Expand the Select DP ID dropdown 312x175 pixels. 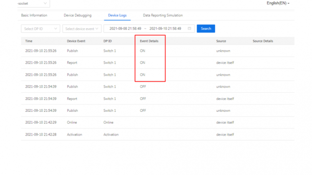pos(40,29)
